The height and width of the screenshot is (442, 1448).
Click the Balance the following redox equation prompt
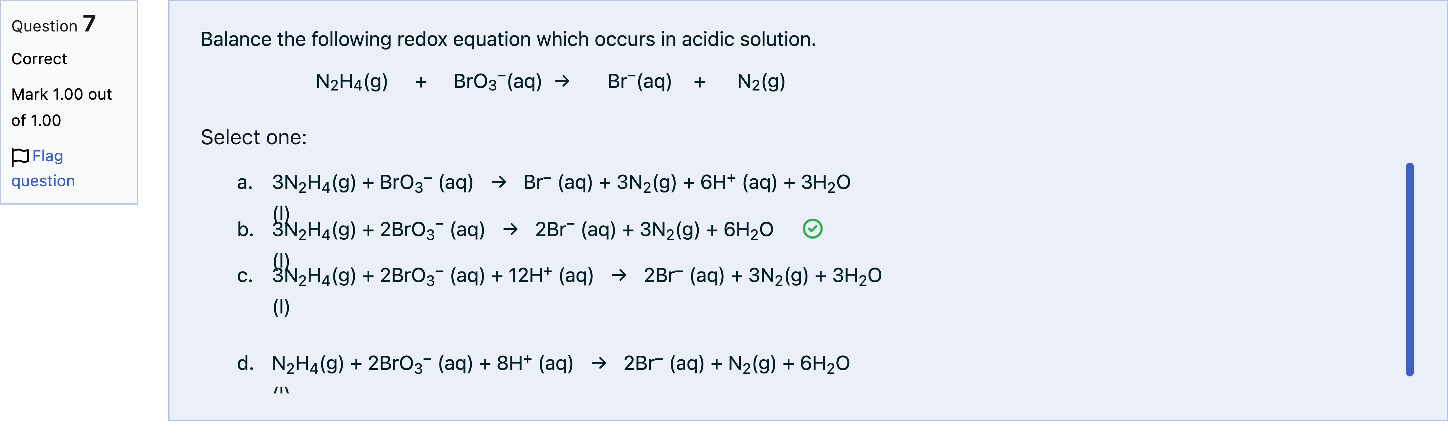coord(508,39)
